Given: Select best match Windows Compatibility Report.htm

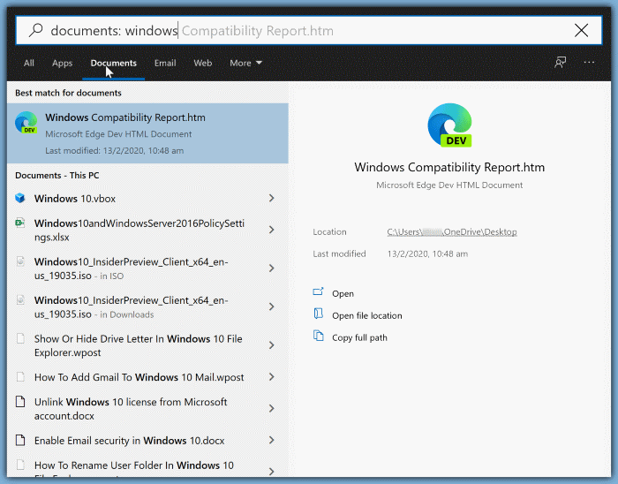Looking at the screenshot, I should (x=147, y=133).
